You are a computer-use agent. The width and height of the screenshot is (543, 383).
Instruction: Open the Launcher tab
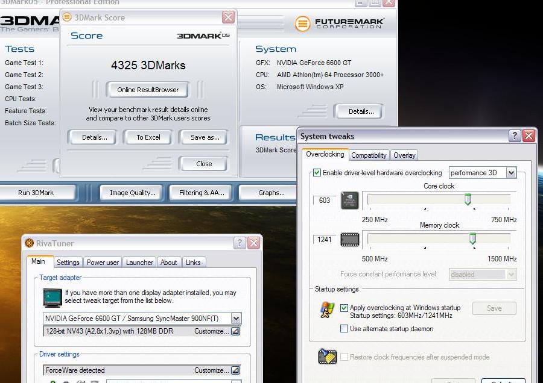point(139,263)
